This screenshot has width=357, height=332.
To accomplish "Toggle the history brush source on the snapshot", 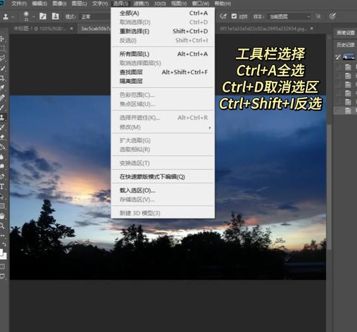I will pos(338,56).
